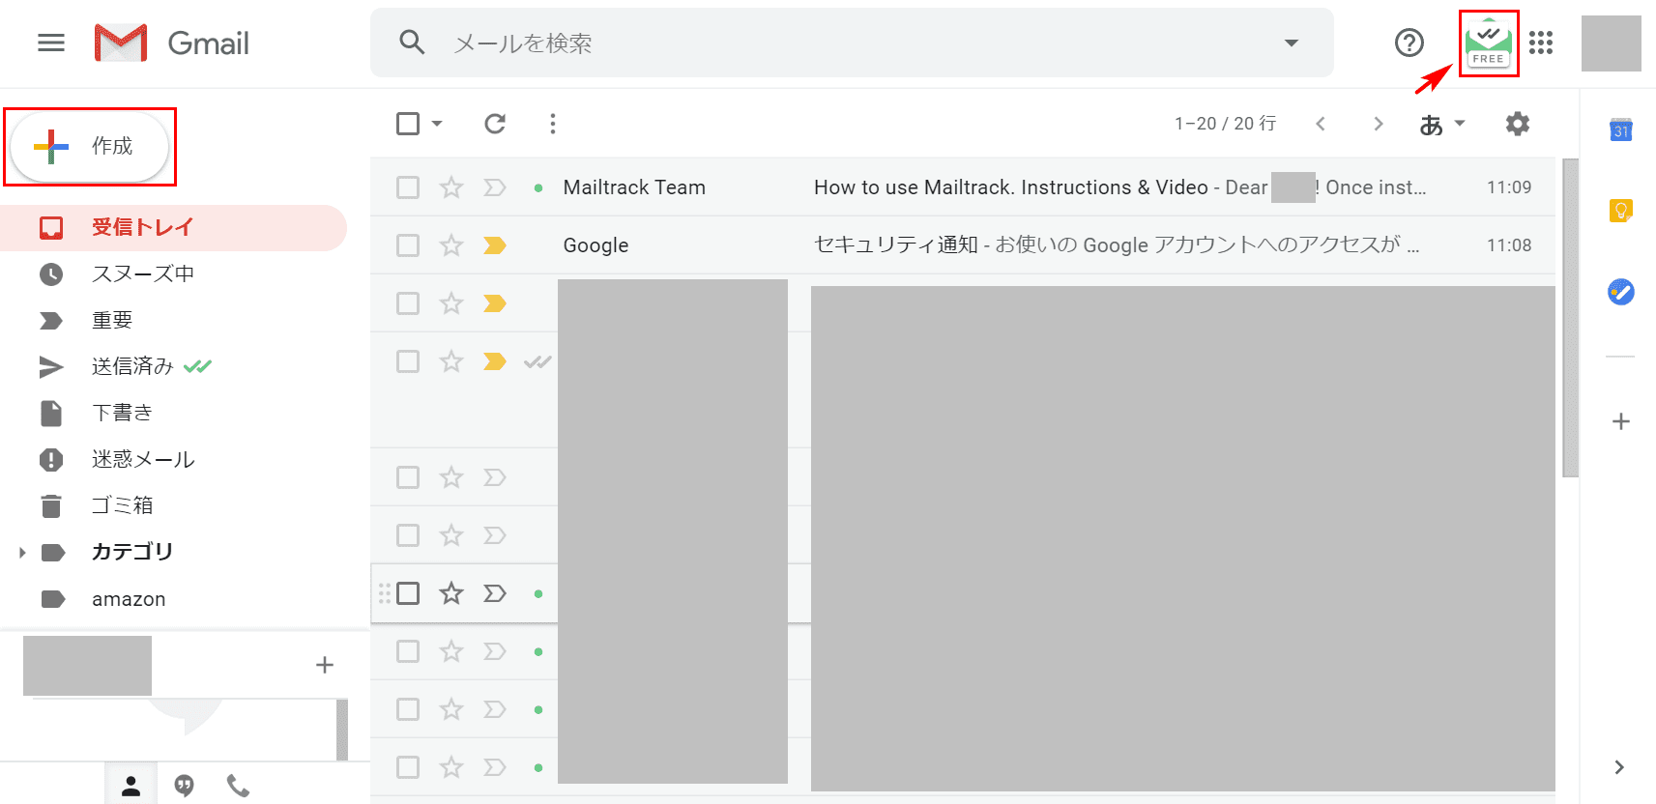The width and height of the screenshot is (1656, 804).
Task: Open the セキュリティ通知 email from Google
Action: pyautogui.click(x=963, y=245)
